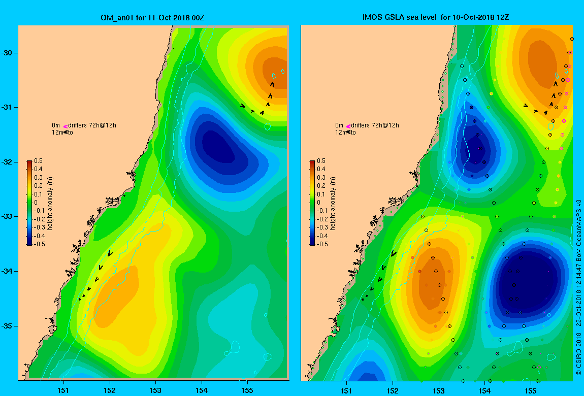The width and height of the screenshot is (584, 396).
Task: Click the magenta drifter arrow in IMOS GSLA legend
Action: (x=348, y=126)
